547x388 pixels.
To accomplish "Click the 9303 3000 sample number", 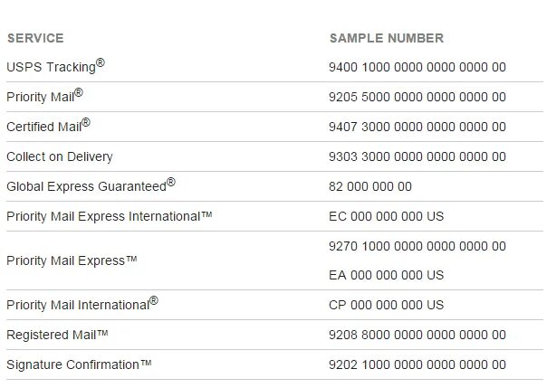I will tap(417, 156).
